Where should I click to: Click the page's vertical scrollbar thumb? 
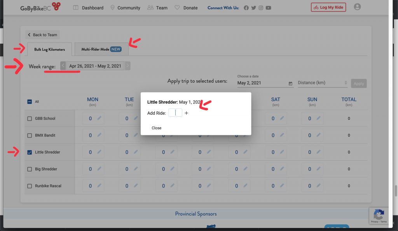(x=396, y=191)
